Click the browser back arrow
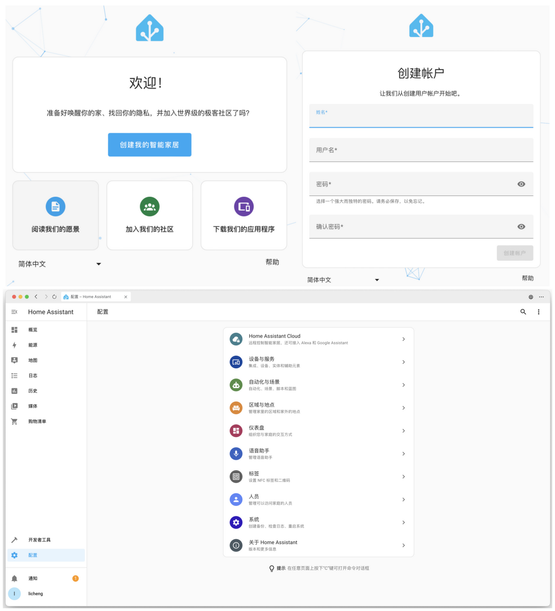 36,297
